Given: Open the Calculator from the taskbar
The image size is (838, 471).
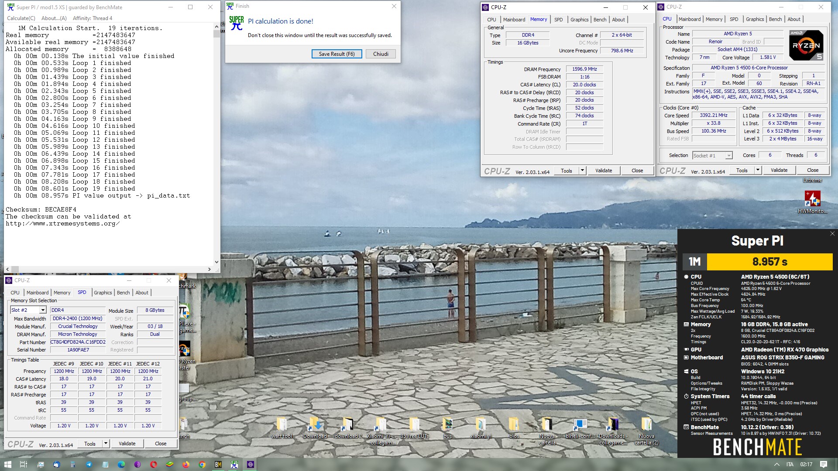Looking at the screenshot, I should 72,464.
